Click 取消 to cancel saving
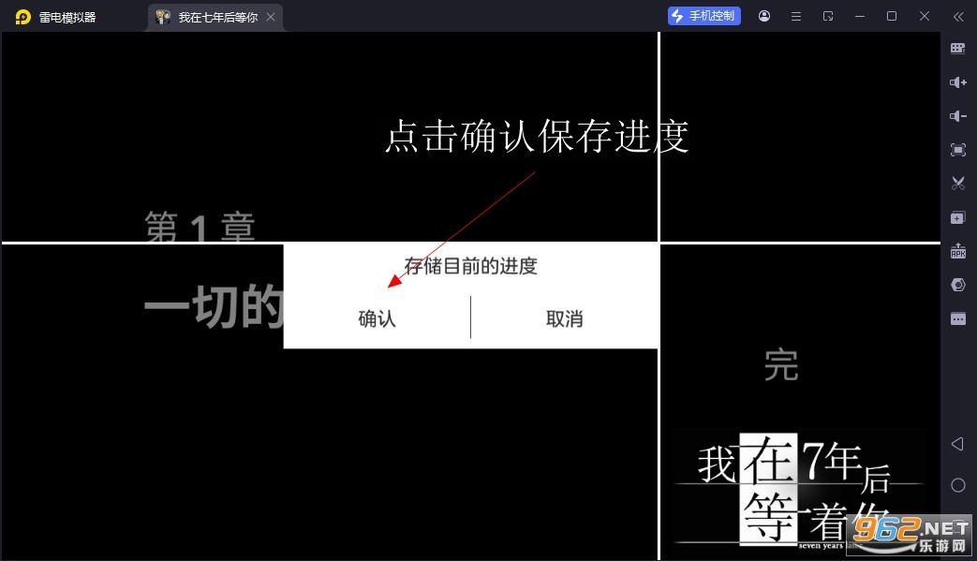Image resolution: width=977 pixels, height=561 pixels. pos(564,319)
